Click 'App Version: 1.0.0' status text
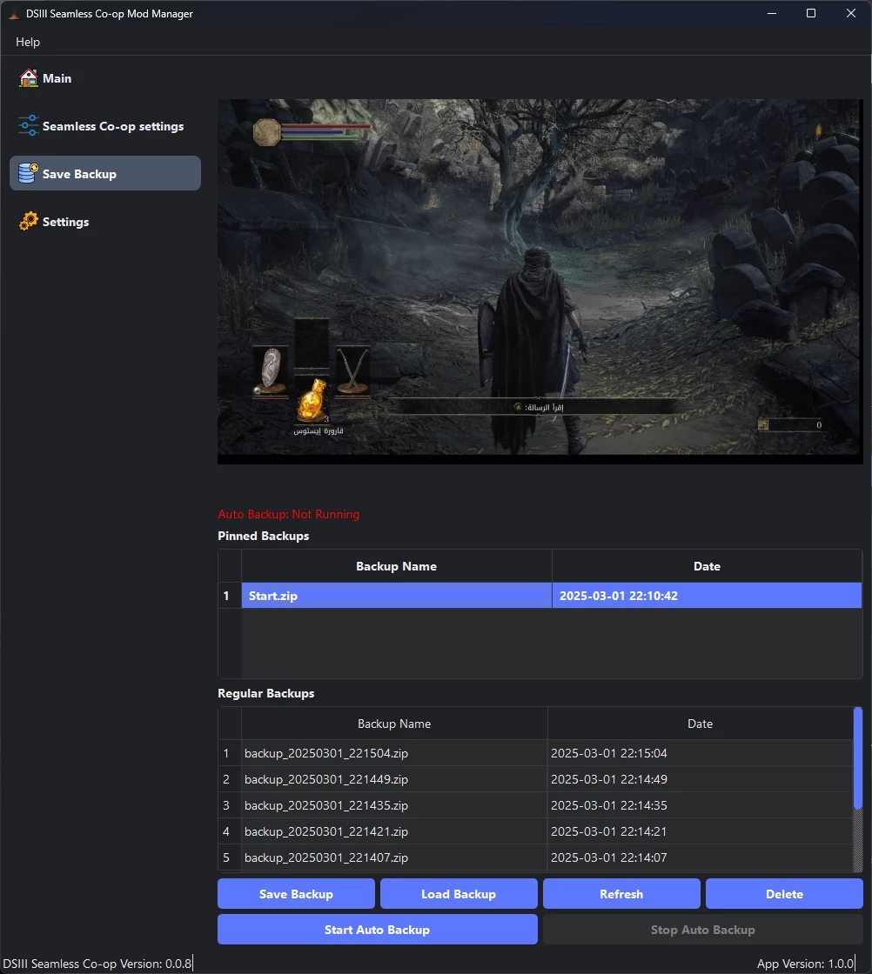 pyautogui.click(x=805, y=964)
